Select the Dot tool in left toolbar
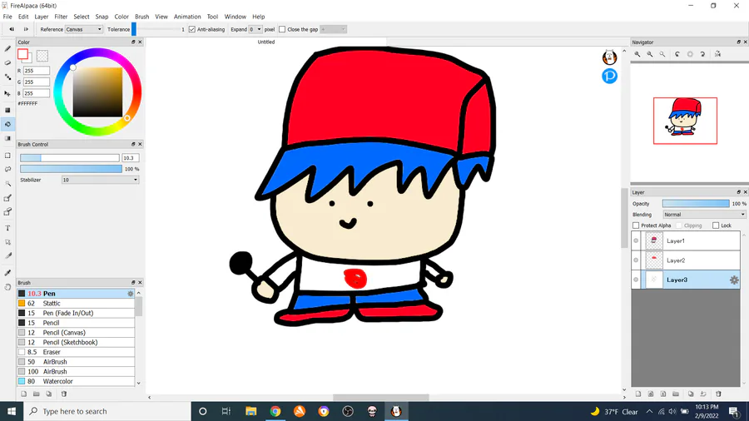The height and width of the screenshot is (421, 749). coord(7,77)
